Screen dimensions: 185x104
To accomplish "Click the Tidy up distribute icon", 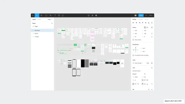I will click(152, 23).
